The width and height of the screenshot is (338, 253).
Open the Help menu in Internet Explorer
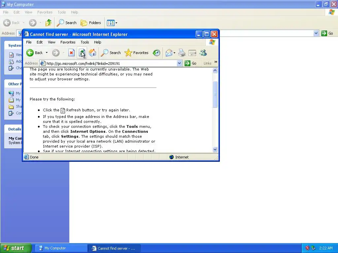coord(97,42)
